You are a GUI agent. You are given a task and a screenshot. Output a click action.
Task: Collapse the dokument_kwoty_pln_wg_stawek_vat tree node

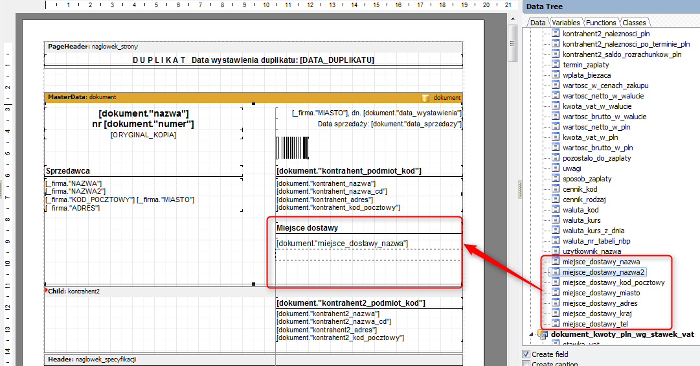[x=532, y=334]
